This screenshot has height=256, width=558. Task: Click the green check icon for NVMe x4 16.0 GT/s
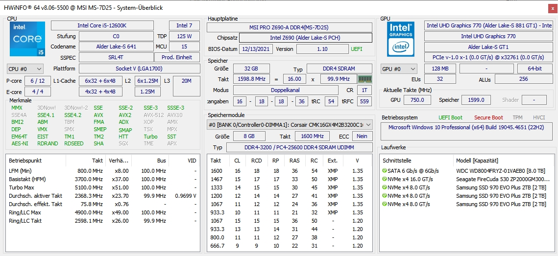click(x=385, y=179)
